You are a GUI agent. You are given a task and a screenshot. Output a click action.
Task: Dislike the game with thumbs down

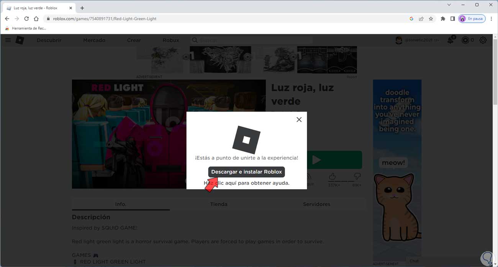click(x=357, y=176)
